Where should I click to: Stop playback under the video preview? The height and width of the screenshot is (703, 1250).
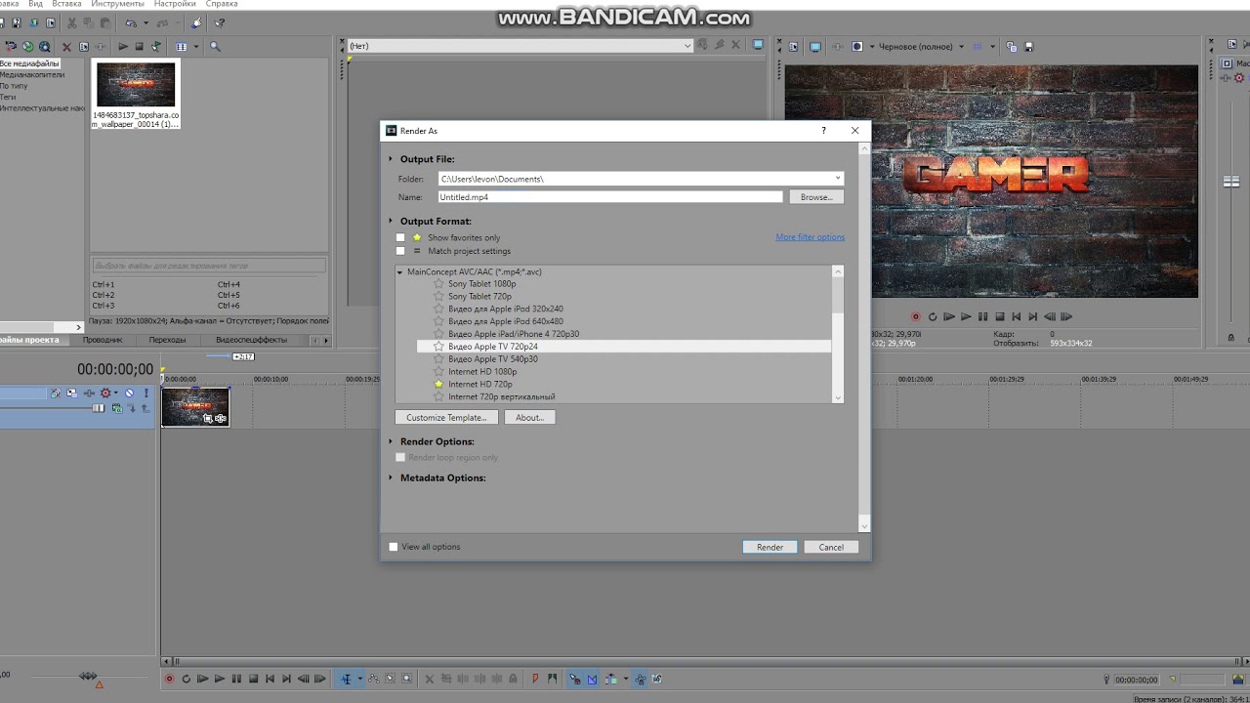pos(1000,316)
